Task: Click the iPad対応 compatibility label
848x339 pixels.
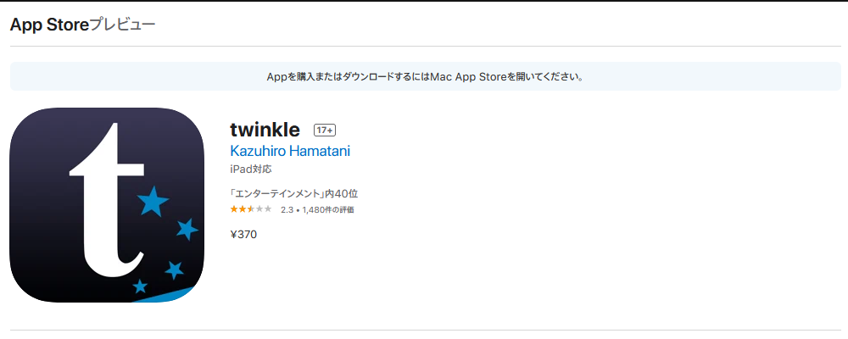Action: coord(250,169)
